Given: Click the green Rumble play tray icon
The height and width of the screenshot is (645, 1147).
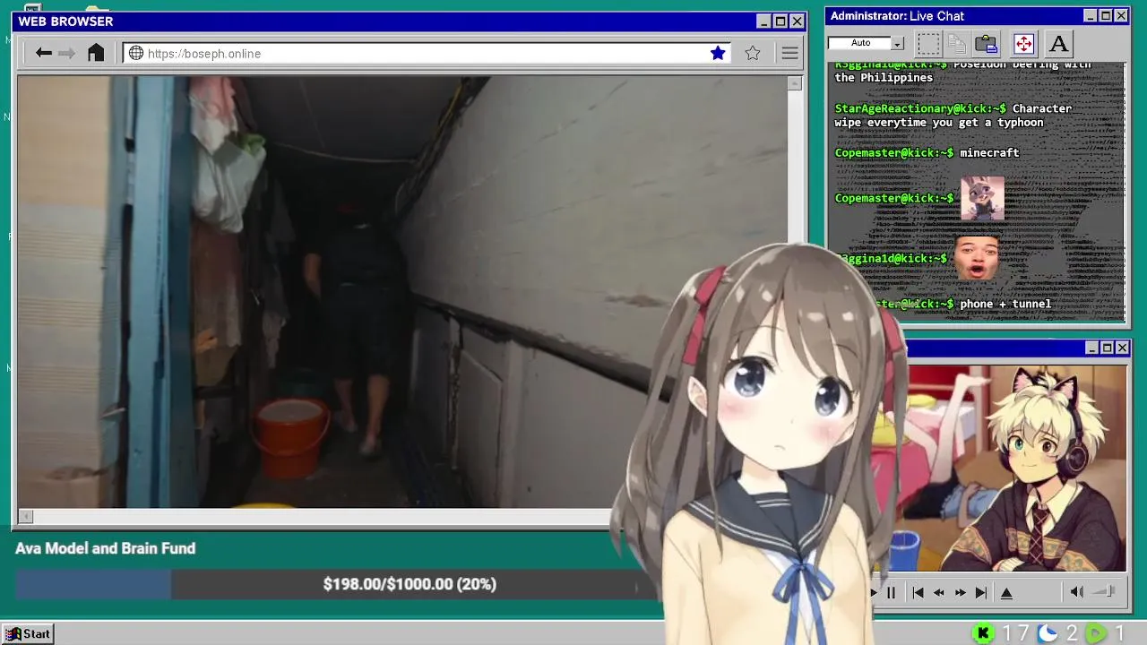Looking at the screenshot, I should pos(1096,633).
